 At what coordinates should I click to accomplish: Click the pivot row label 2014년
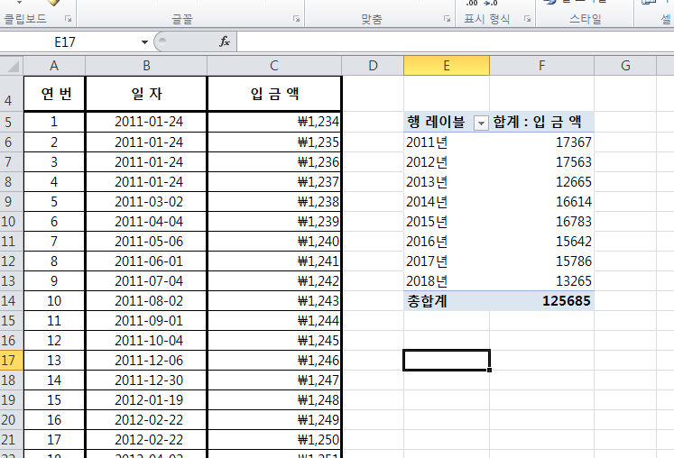tap(447, 202)
